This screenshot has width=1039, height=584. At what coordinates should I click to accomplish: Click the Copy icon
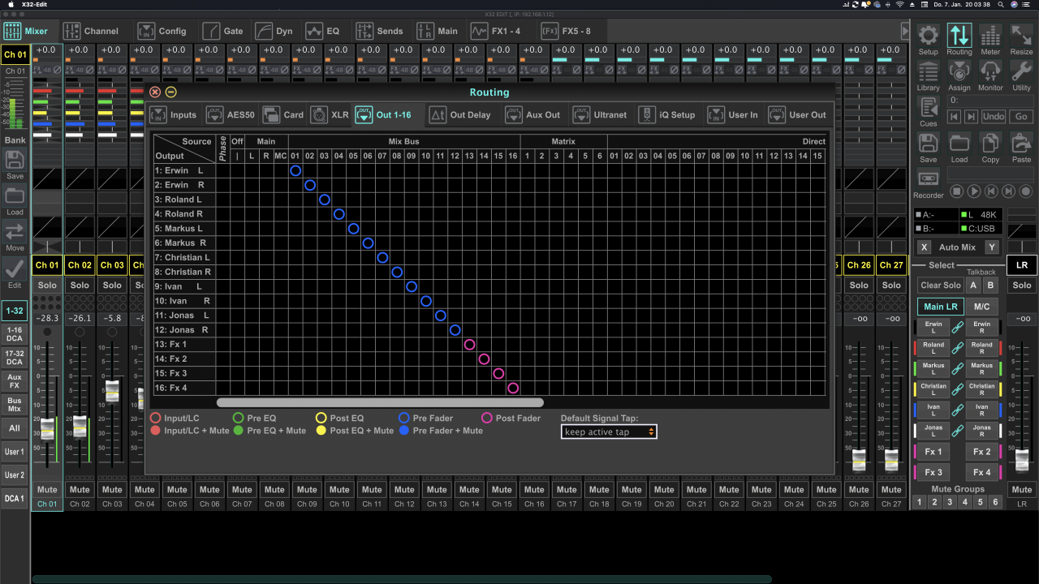pyautogui.click(x=990, y=148)
